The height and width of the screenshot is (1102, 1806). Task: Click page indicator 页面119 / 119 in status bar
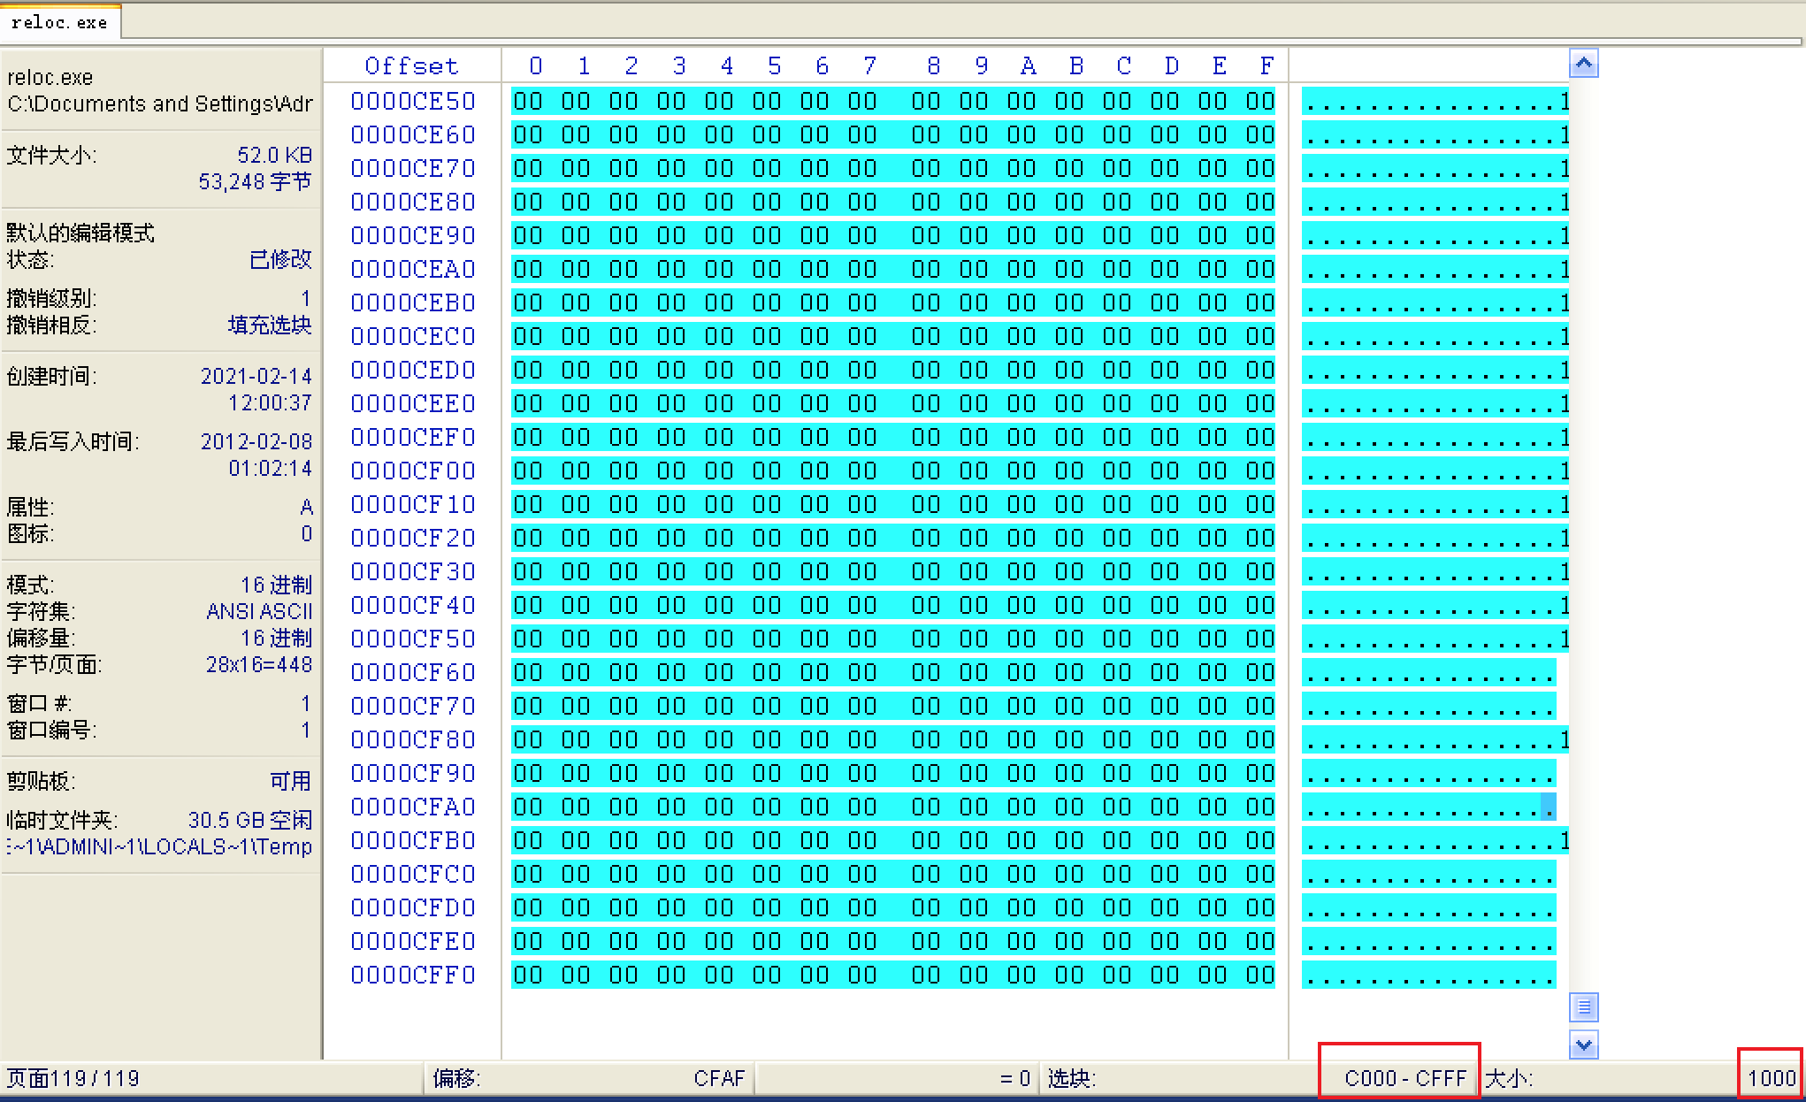[73, 1078]
